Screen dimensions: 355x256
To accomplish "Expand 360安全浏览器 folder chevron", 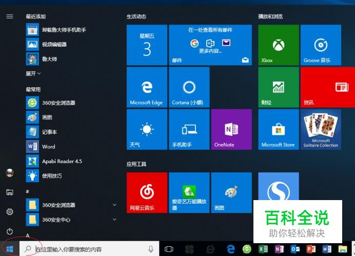I will point(114,205).
